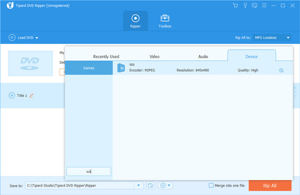Image resolution: width=300 pixels, height=195 pixels.
Task: Click the Title 1 label
Action: 22,95
